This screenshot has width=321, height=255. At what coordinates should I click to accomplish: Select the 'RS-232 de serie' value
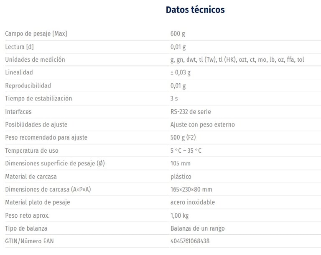point(191,111)
